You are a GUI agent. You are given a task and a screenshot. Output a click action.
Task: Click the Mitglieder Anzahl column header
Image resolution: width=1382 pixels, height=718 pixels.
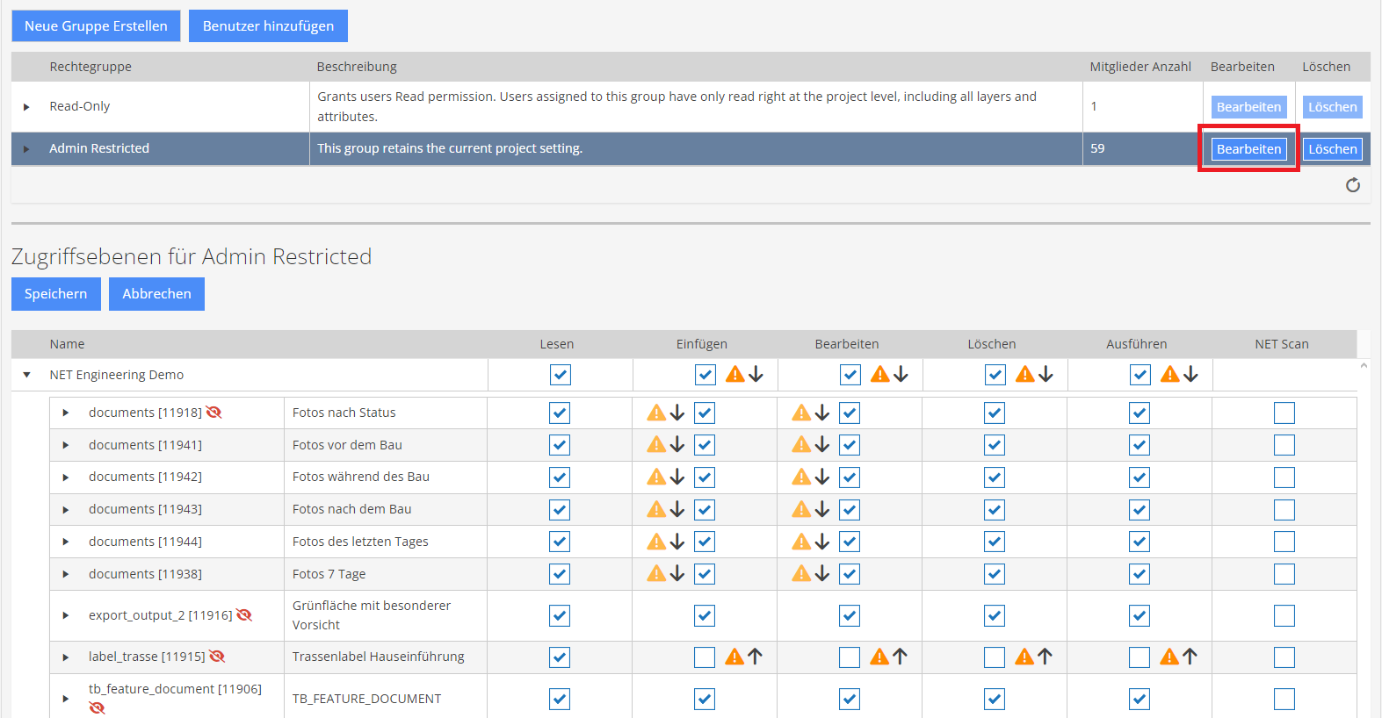1140,67
